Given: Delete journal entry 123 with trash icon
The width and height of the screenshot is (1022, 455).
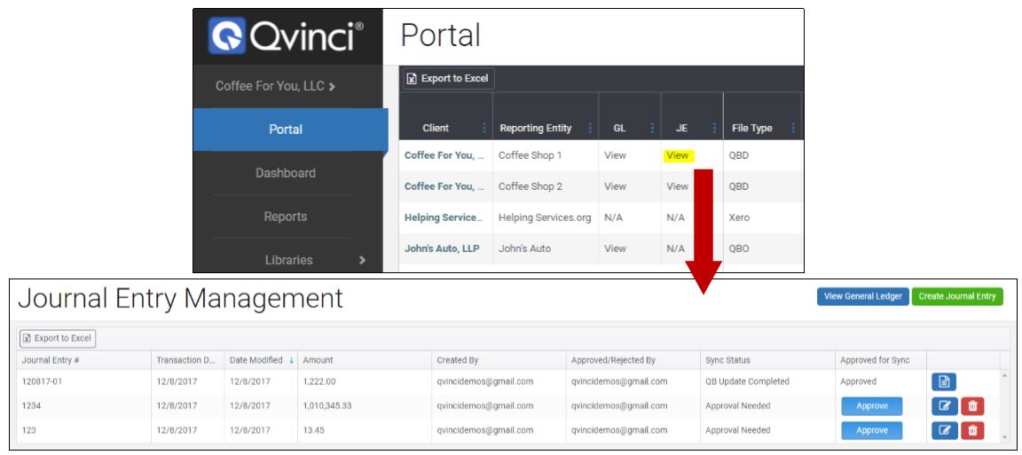Looking at the screenshot, I should click(972, 430).
